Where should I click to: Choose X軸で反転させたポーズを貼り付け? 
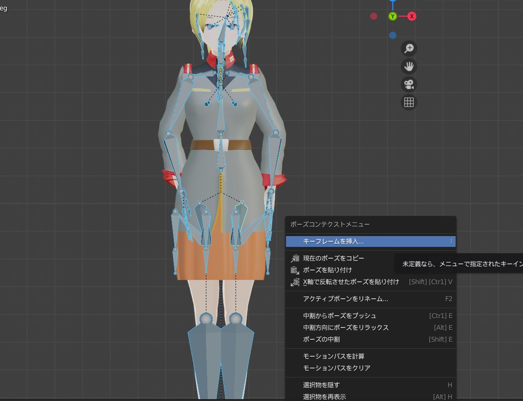[x=370, y=282]
